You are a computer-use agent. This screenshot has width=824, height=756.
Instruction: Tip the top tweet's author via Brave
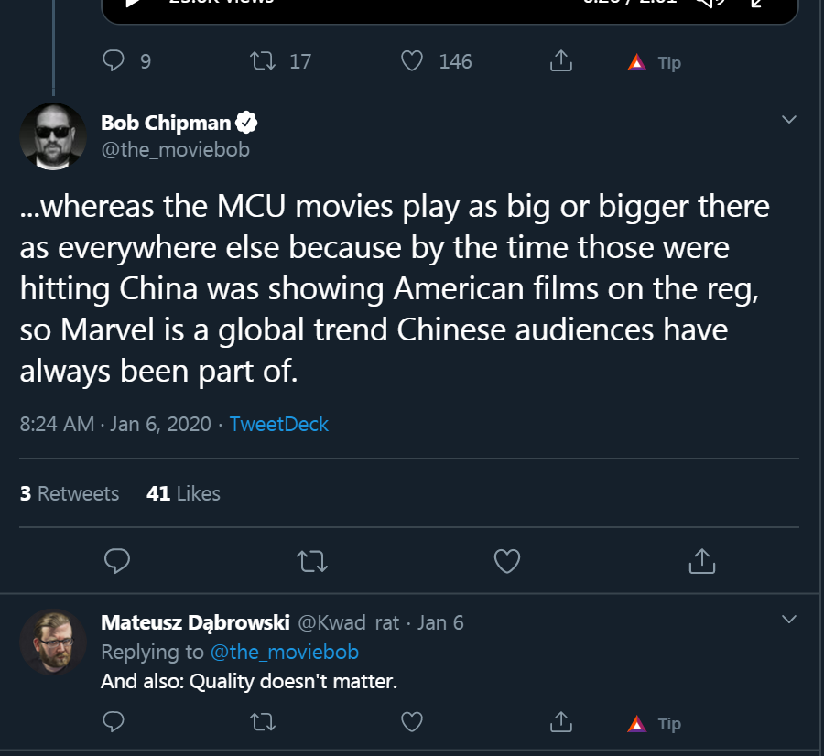click(x=655, y=62)
